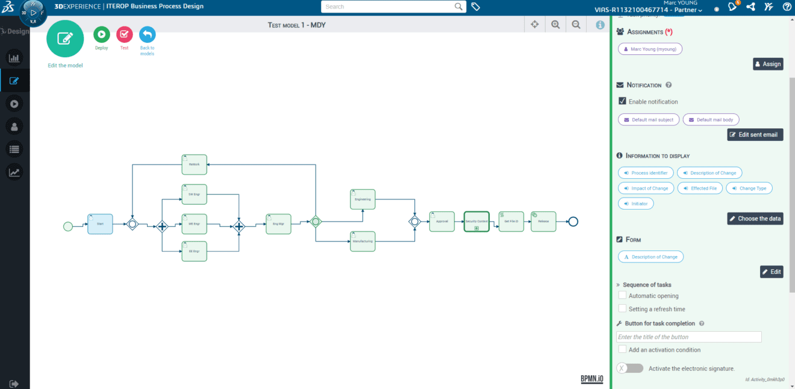Open notifications with the bell icon
Viewport: 795px width, 389px height.
732,7
